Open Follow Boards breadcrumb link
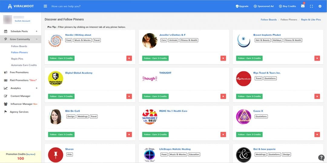Image resolution: width=327 pixels, height=163 pixels. click(x=269, y=20)
